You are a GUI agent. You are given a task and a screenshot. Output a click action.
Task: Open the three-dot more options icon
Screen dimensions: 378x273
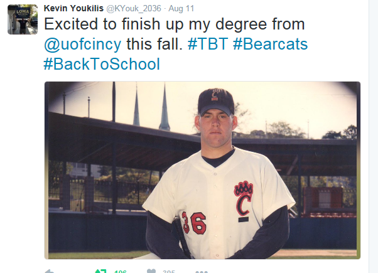(x=202, y=272)
